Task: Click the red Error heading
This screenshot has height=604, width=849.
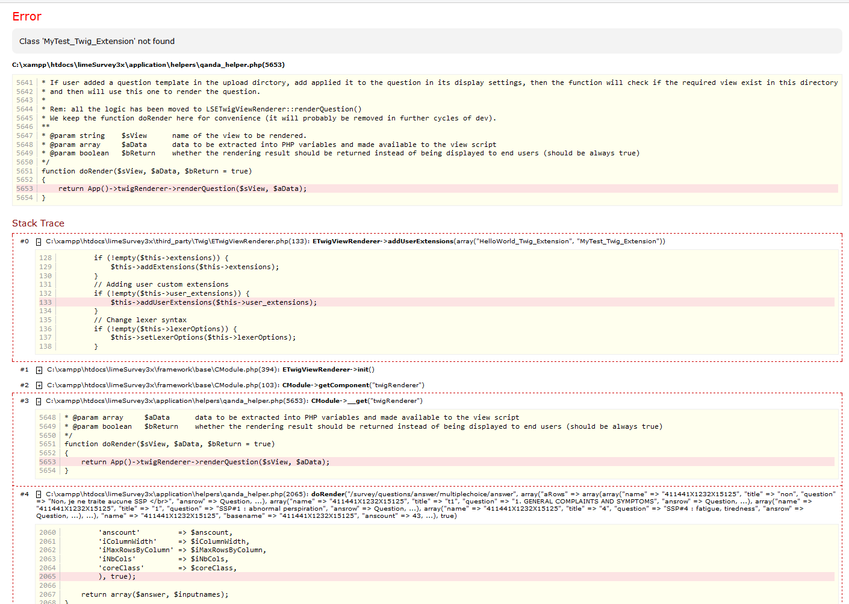Action: [x=27, y=17]
